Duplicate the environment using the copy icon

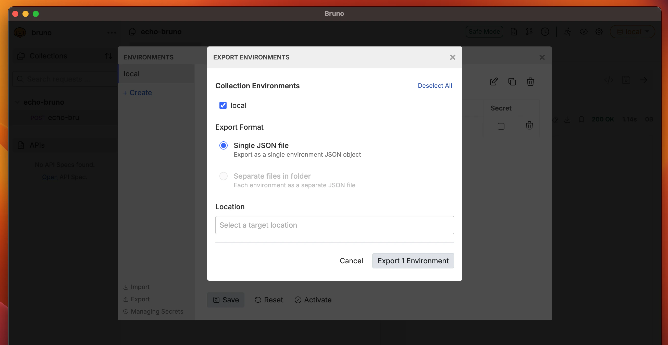pos(512,81)
